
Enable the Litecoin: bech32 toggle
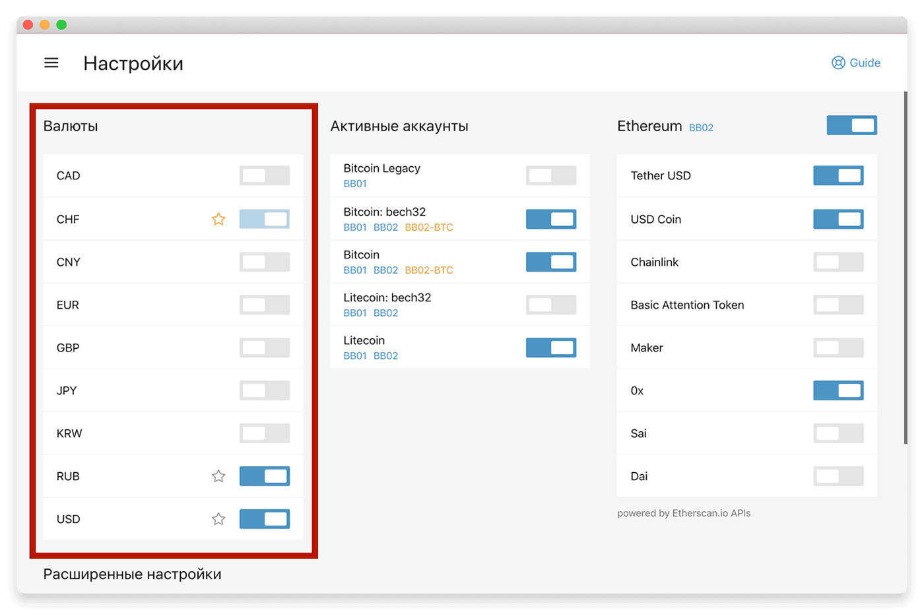pos(551,305)
